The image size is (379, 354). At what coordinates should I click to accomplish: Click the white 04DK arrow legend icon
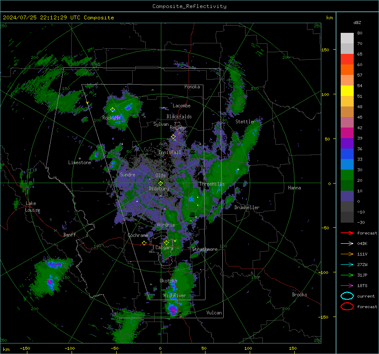pyautogui.click(x=347, y=244)
